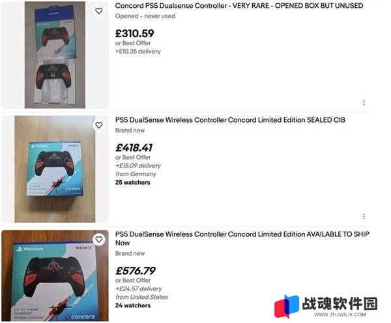Open three-dot menu for the £418.41 listing
Image resolution: width=391 pixels, height=323 pixels.
click(x=364, y=217)
